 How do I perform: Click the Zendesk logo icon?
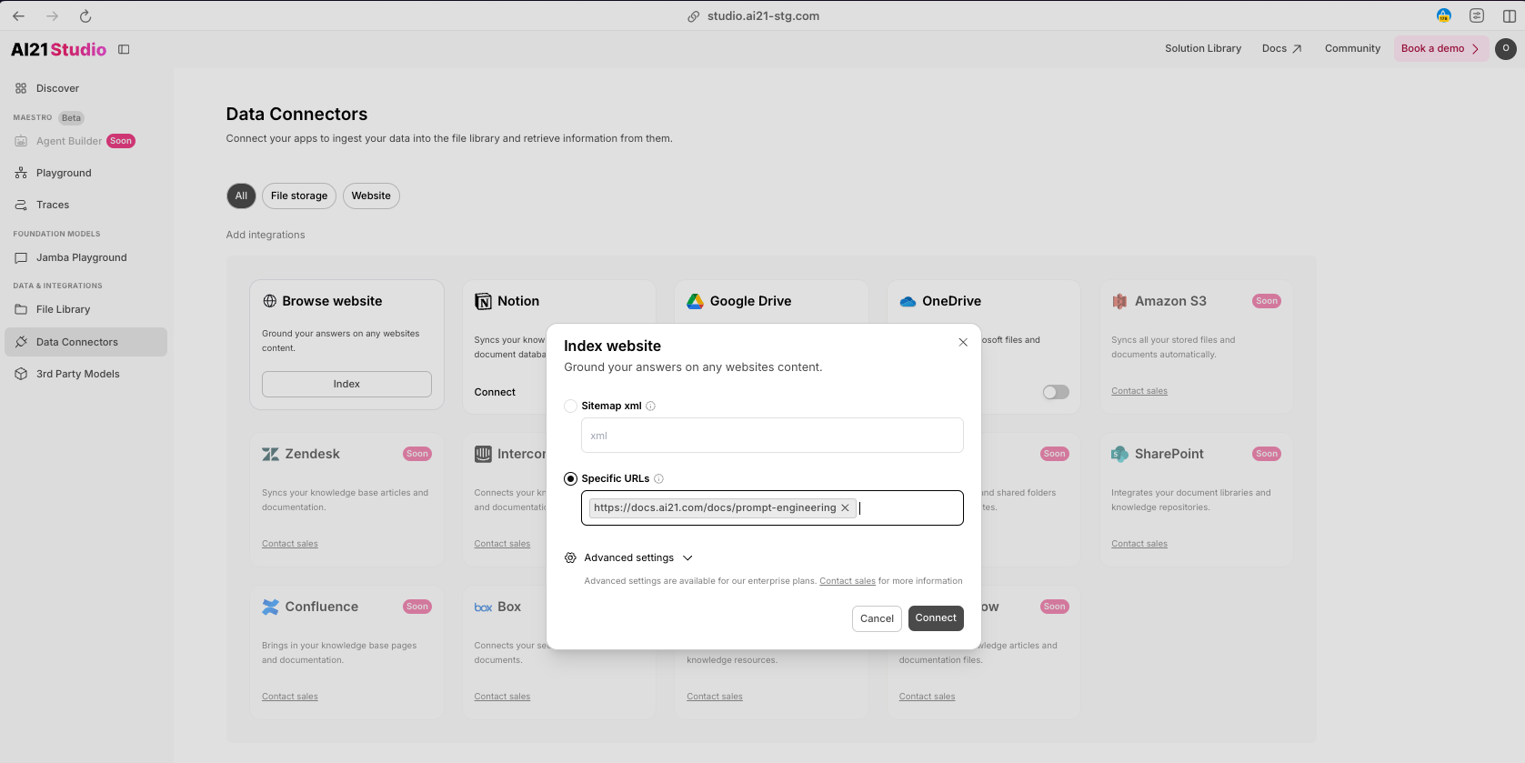[270, 454]
